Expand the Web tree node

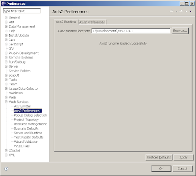tap(6, 98)
